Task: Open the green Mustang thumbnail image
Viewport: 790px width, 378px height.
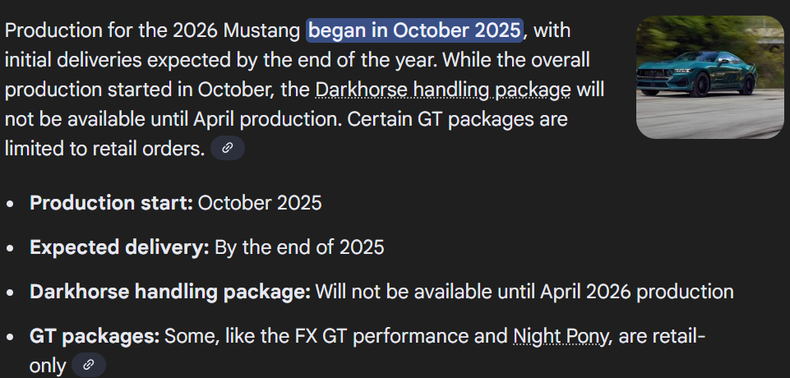Action: (709, 77)
